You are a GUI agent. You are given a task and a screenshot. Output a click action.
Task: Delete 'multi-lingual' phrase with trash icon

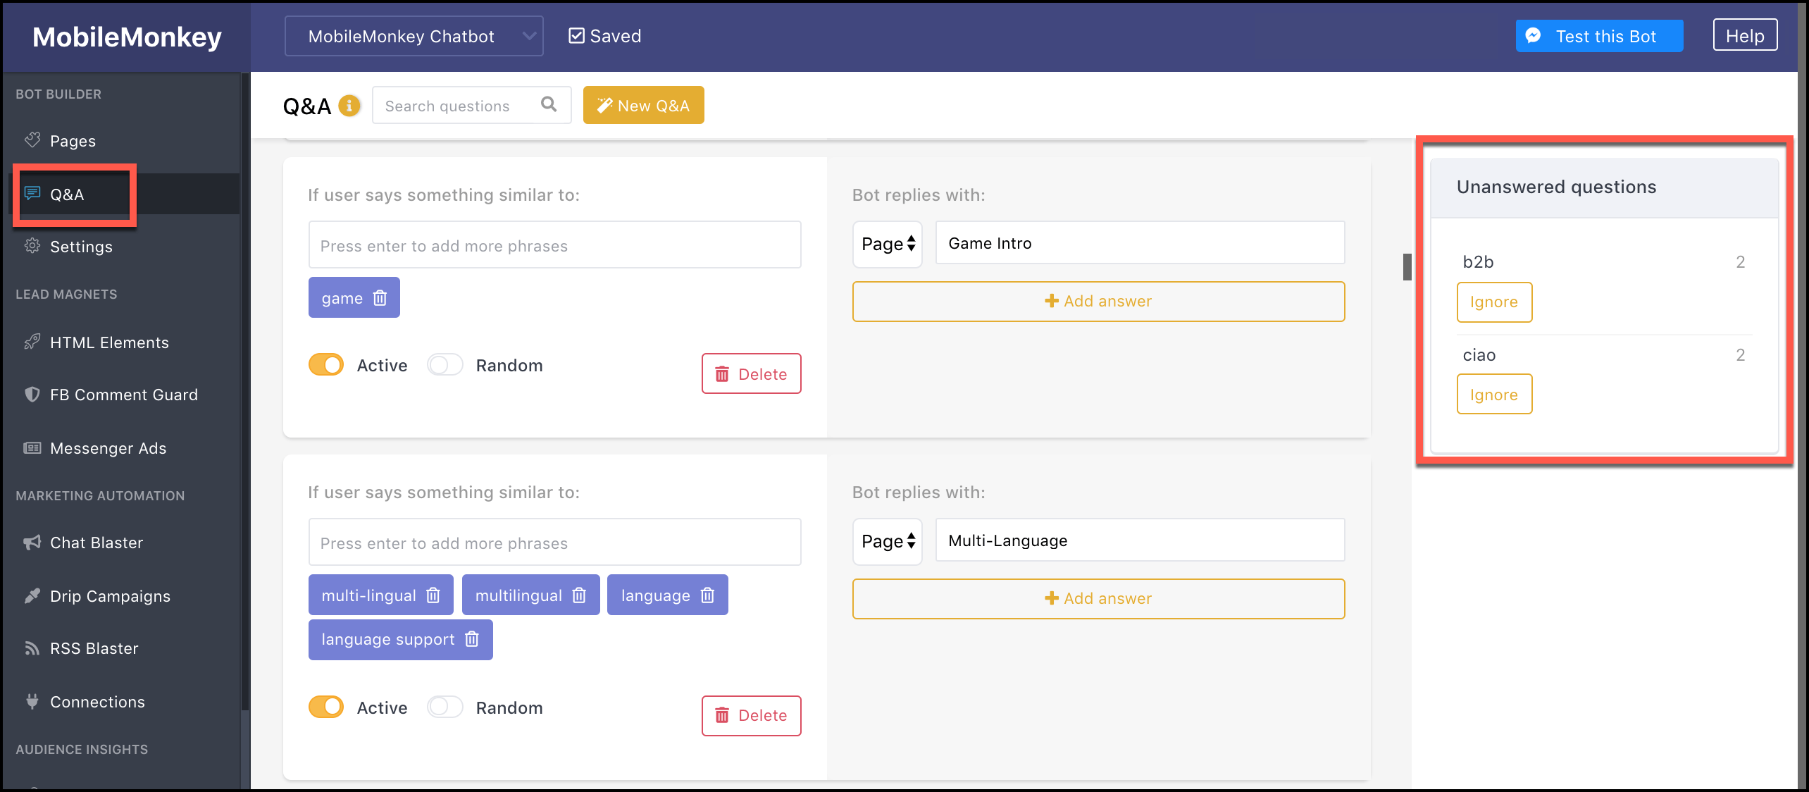[433, 595]
